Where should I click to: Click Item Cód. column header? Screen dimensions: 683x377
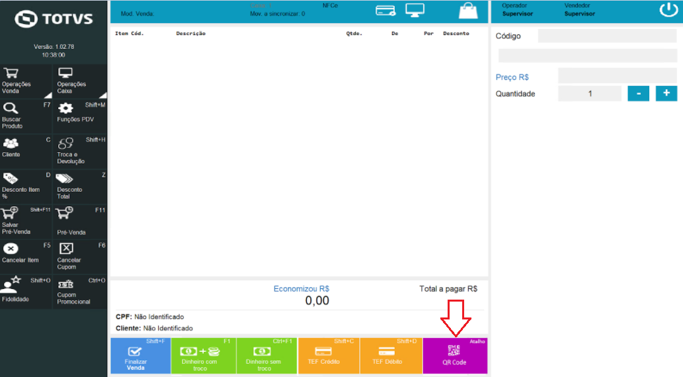point(130,33)
